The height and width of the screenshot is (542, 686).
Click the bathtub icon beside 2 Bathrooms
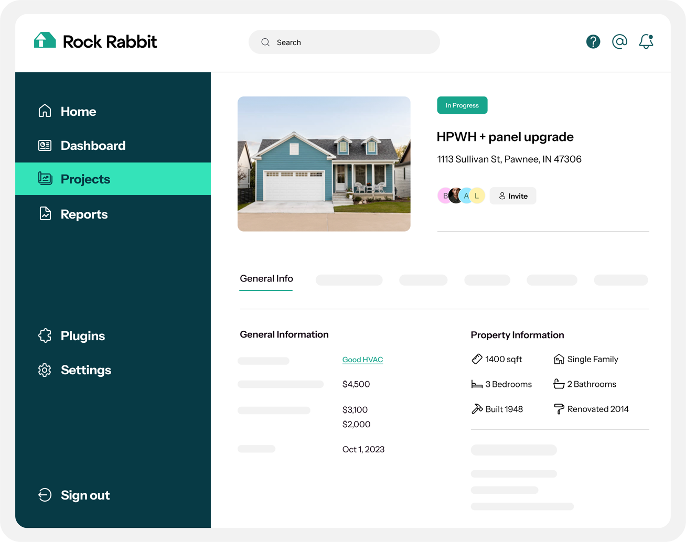(559, 384)
